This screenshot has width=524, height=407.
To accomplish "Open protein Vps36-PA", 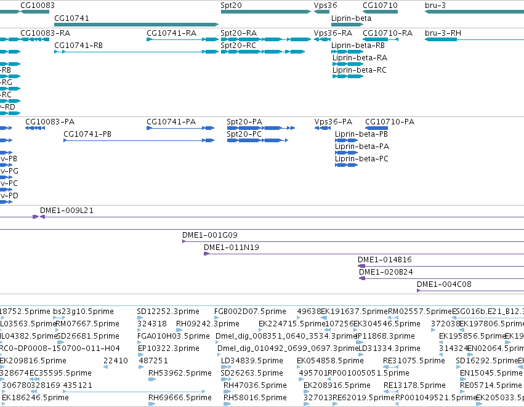I will point(333,122).
